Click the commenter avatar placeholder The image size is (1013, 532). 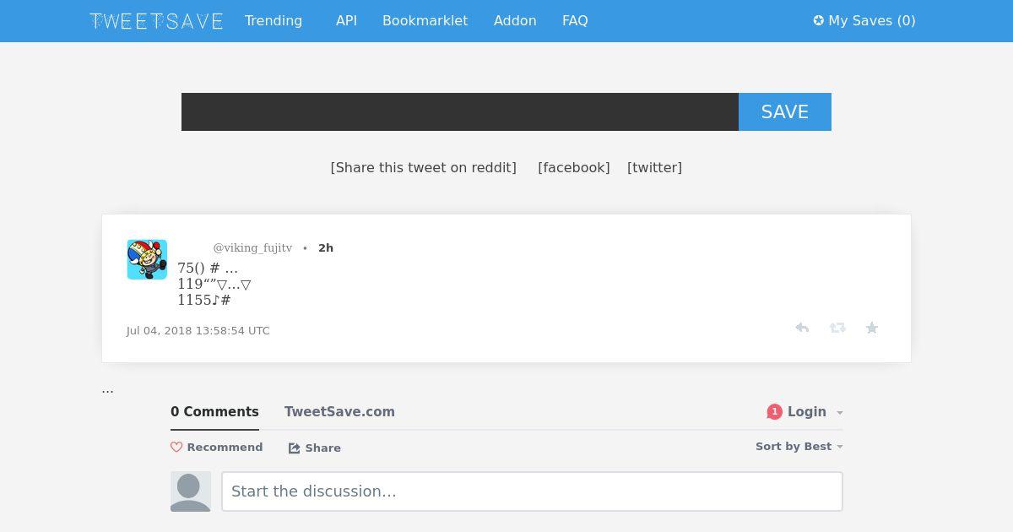[x=191, y=491]
